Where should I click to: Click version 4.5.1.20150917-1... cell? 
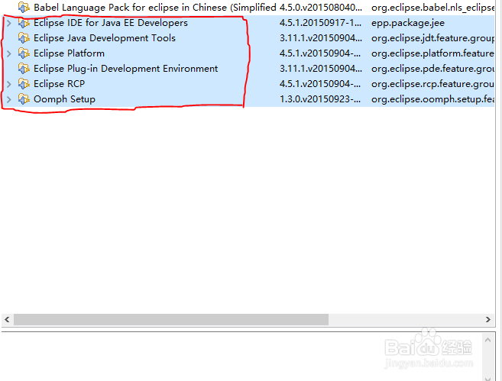click(x=320, y=23)
